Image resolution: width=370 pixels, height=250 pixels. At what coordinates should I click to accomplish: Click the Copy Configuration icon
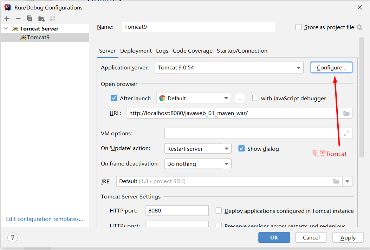click(x=30, y=19)
